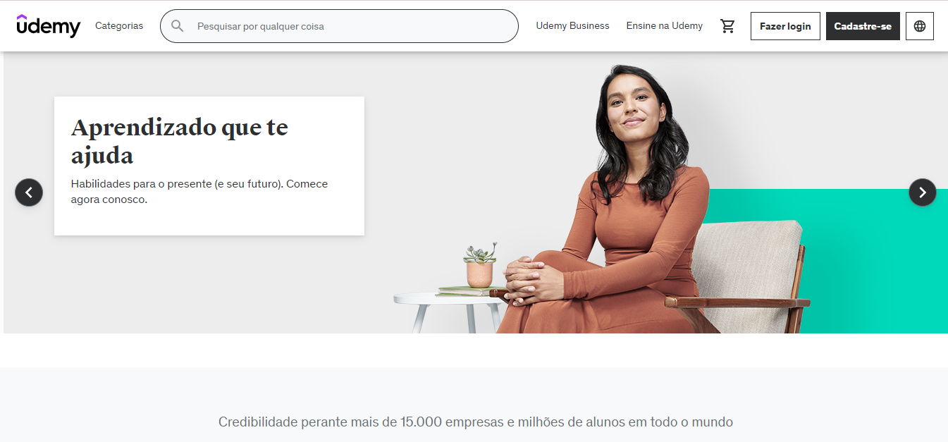Click the Udemy logo
948x442 pixels.
pos(49,26)
